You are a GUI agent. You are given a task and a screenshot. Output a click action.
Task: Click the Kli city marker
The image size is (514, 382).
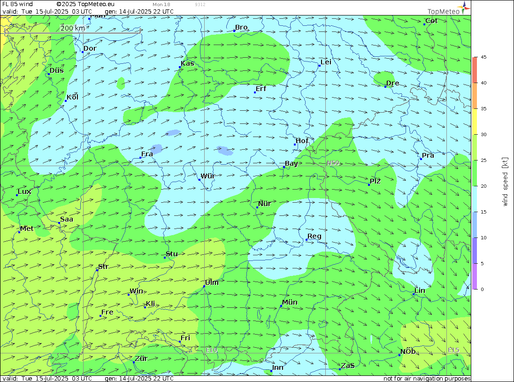tap(145, 307)
